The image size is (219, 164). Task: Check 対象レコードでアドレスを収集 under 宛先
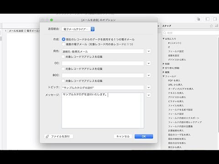(x=63, y=56)
